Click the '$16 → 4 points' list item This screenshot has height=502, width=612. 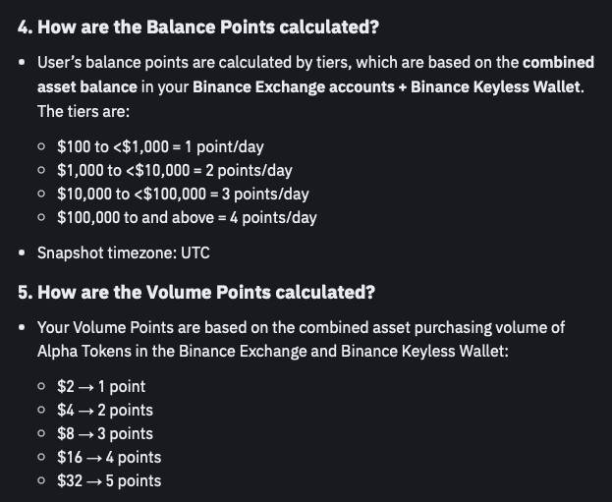(x=109, y=457)
